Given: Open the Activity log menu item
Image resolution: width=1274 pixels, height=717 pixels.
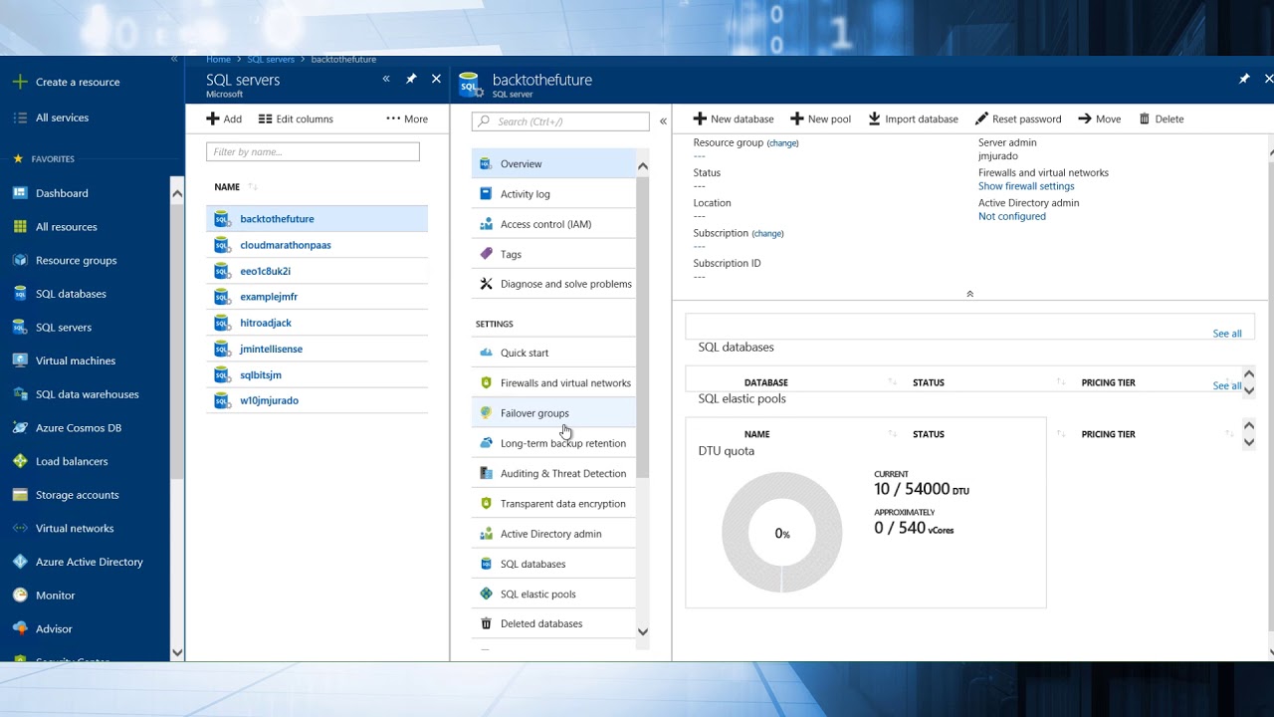Looking at the screenshot, I should tap(553, 194).
